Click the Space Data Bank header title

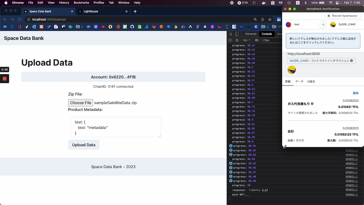[x=24, y=38]
